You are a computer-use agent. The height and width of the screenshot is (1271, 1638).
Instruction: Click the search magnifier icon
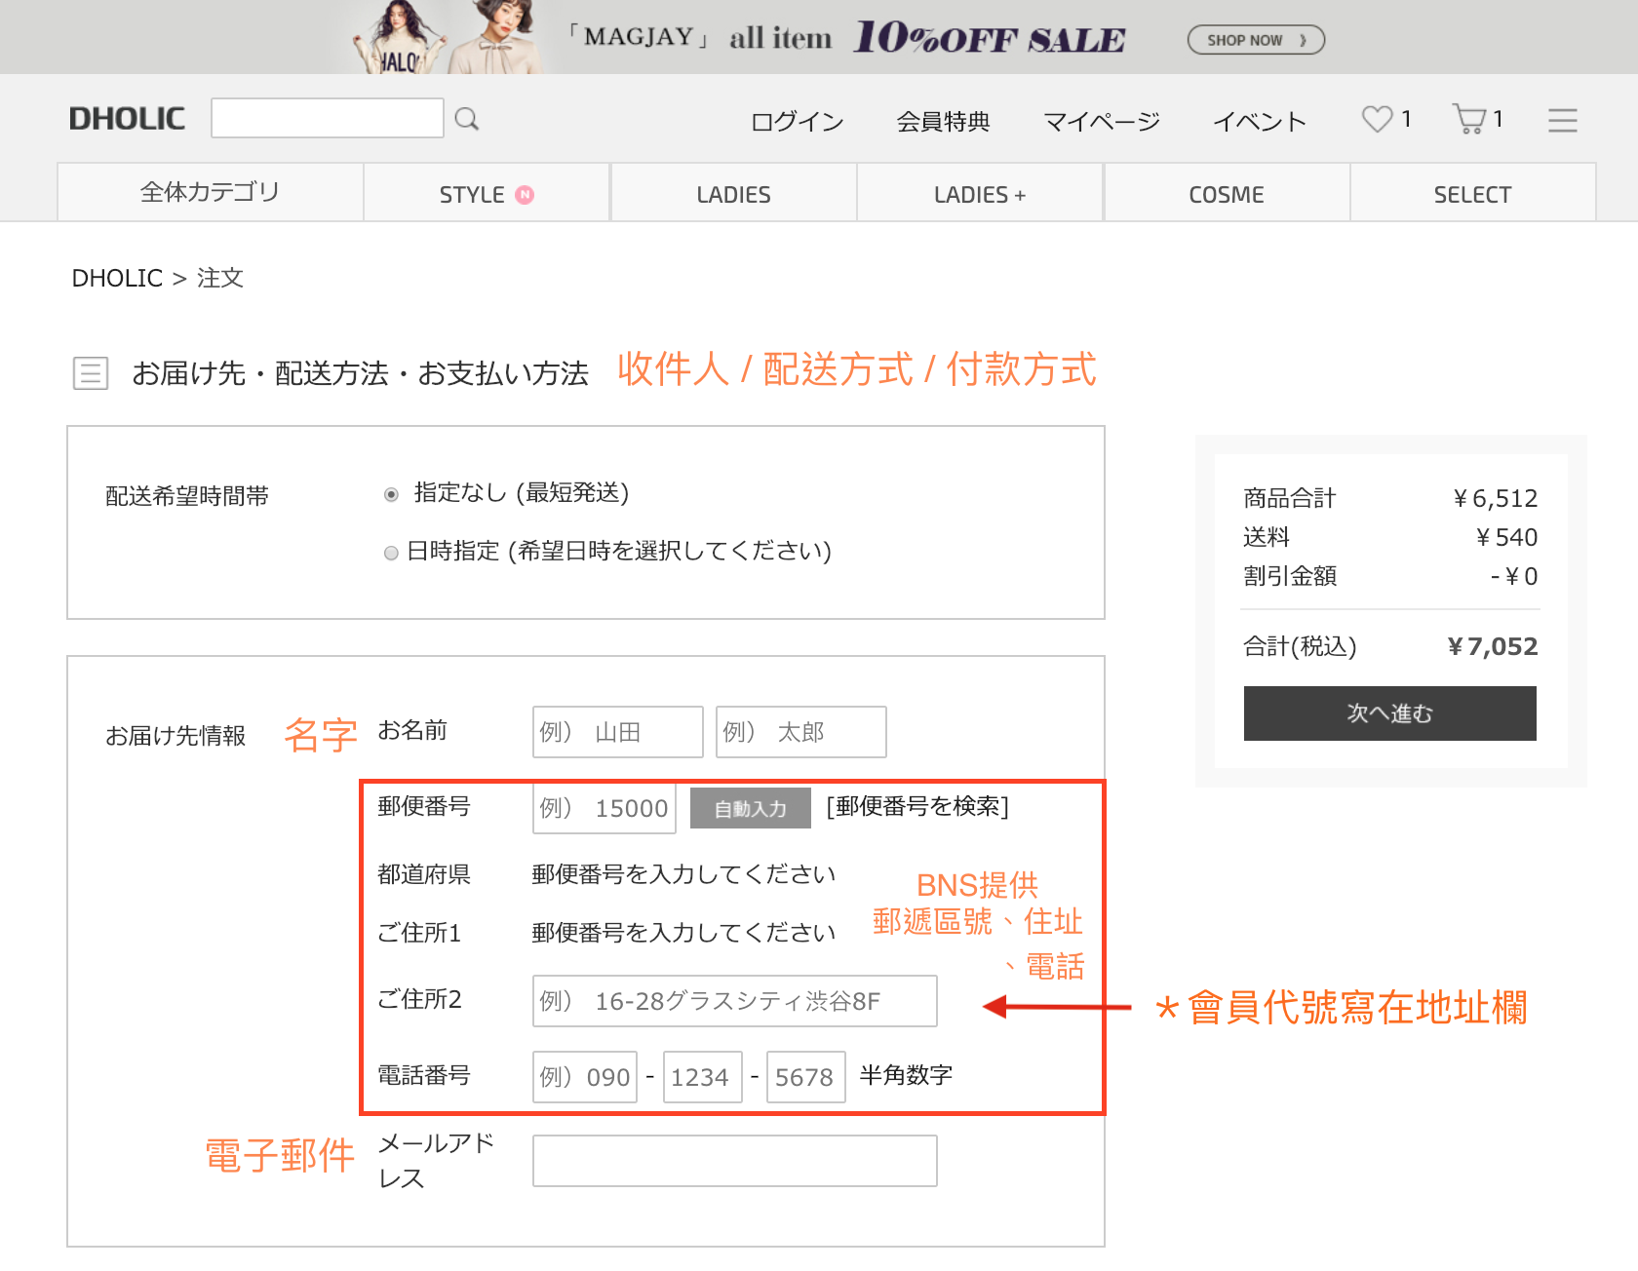467,119
